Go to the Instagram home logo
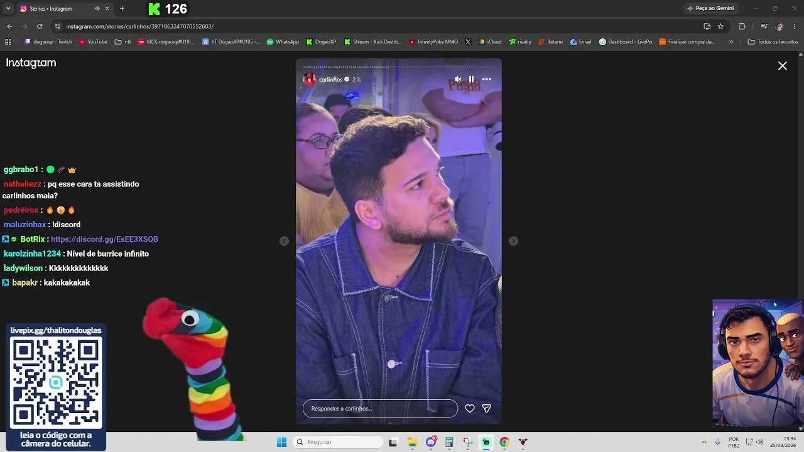Image resolution: width=804 pixels, height=452 pixels. pyautogui.click(x=31, y=63)
